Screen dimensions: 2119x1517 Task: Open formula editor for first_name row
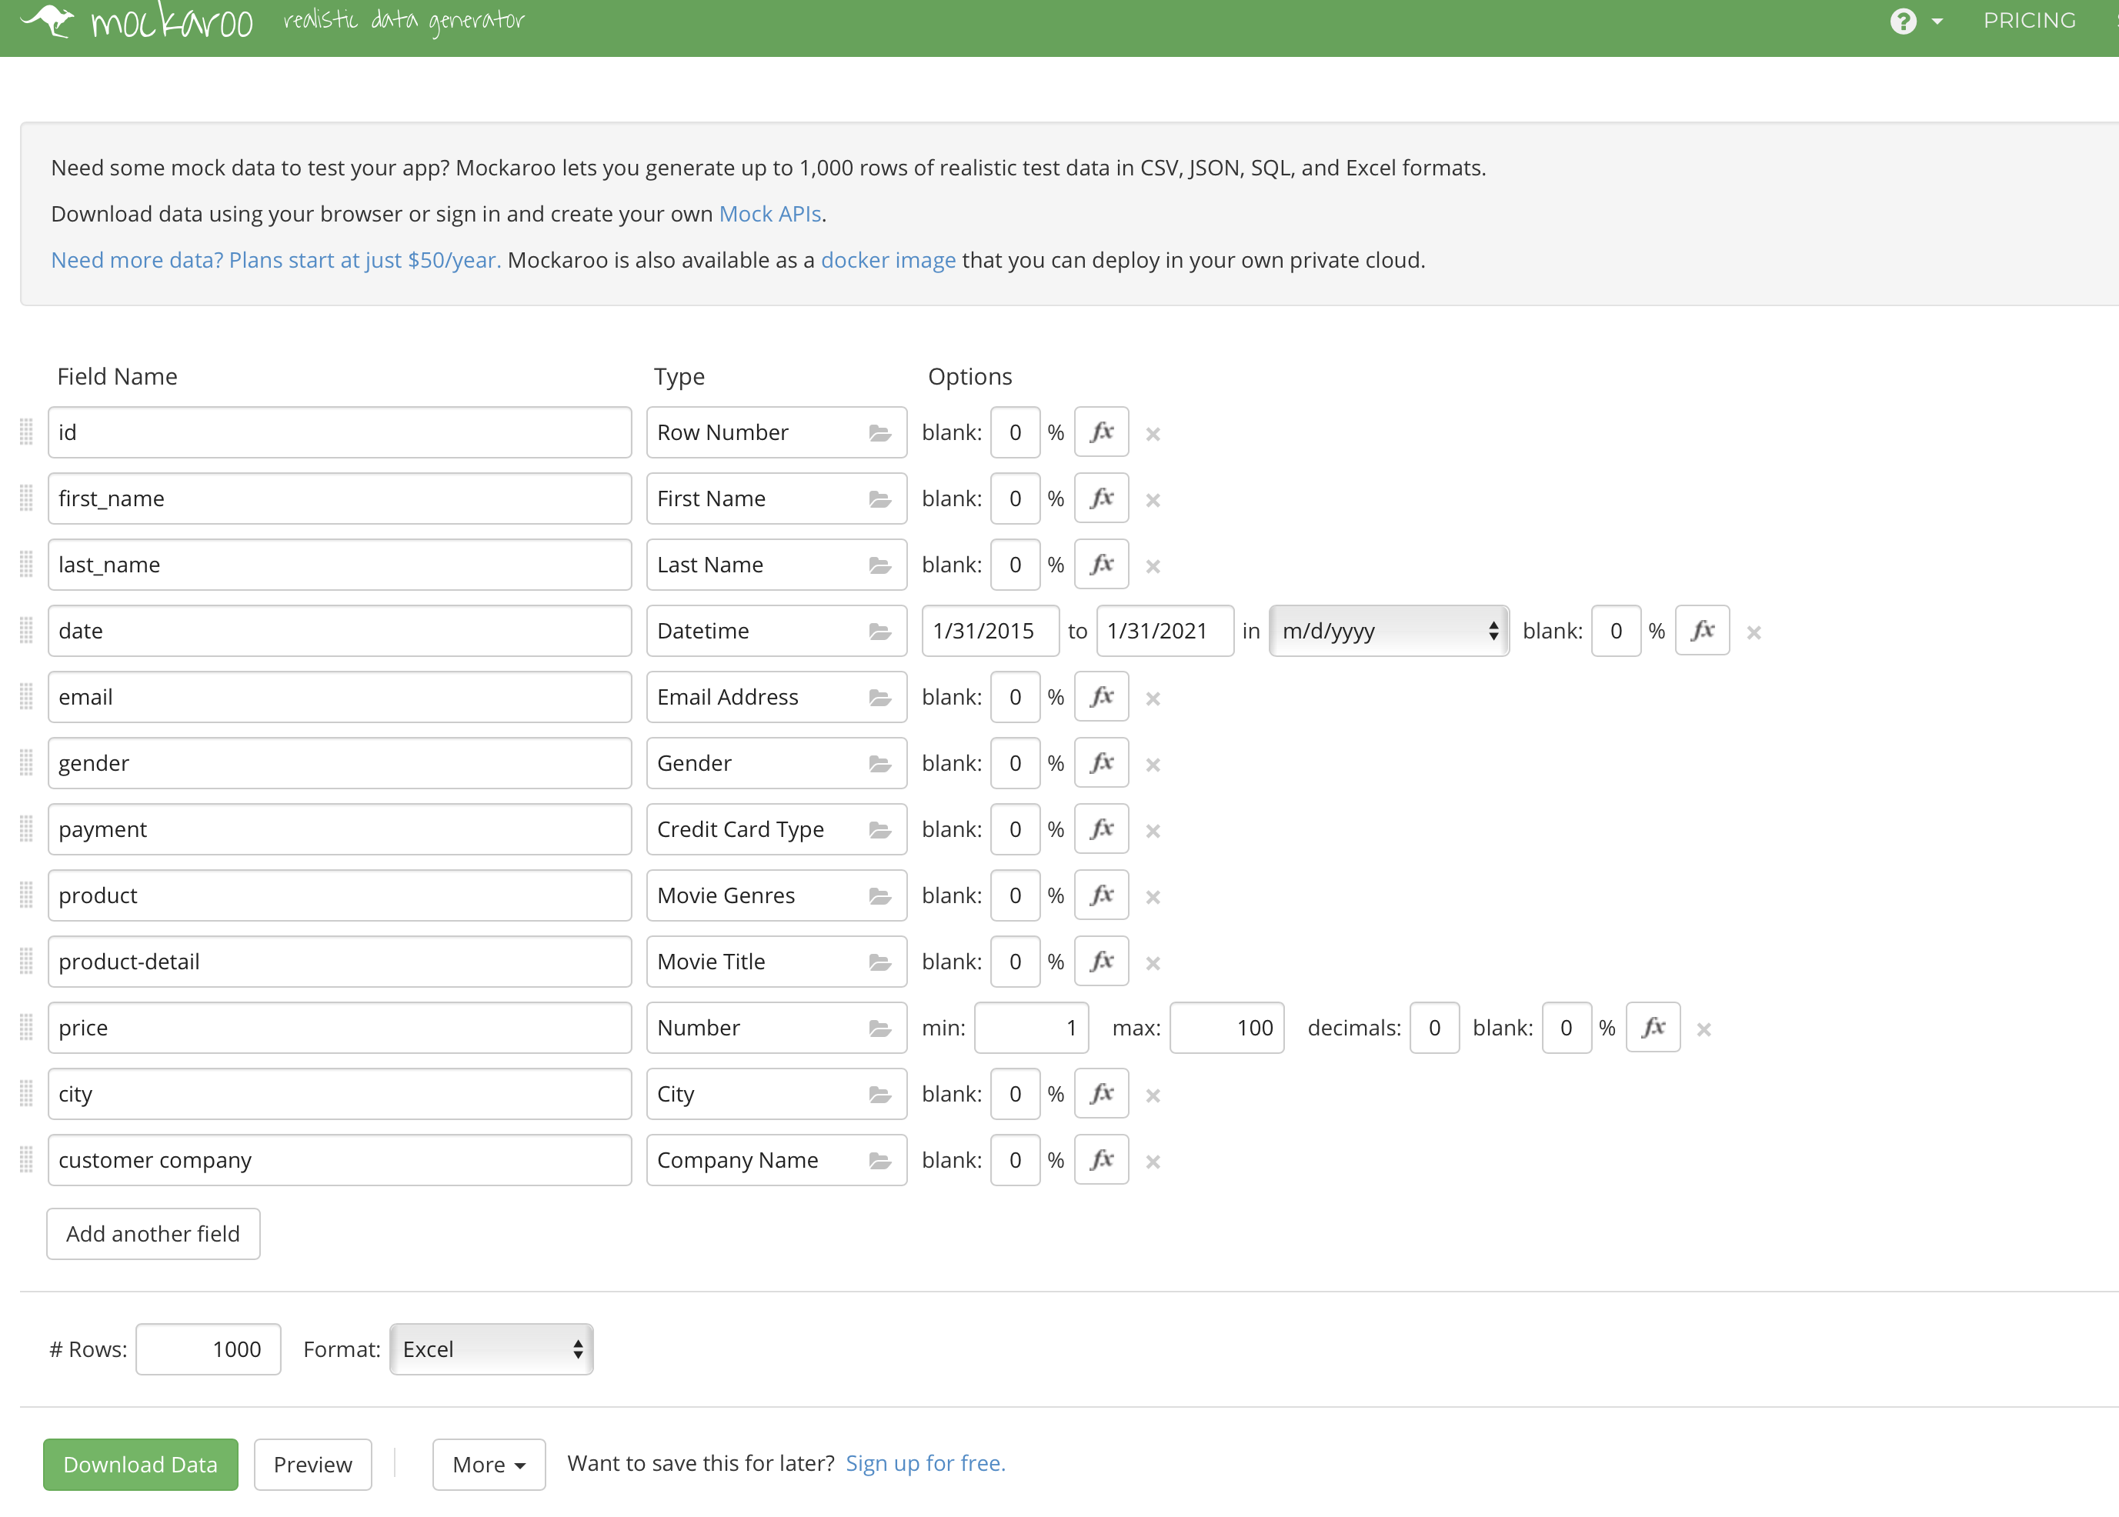1102,498
